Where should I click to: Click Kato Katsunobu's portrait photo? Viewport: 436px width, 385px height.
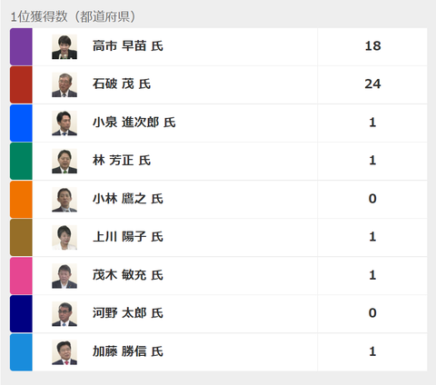pyautogui.click(x=64, y=352)
